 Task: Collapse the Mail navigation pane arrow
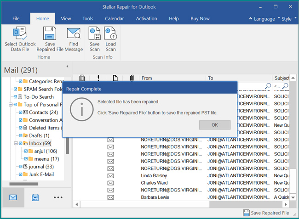point(67,67)
